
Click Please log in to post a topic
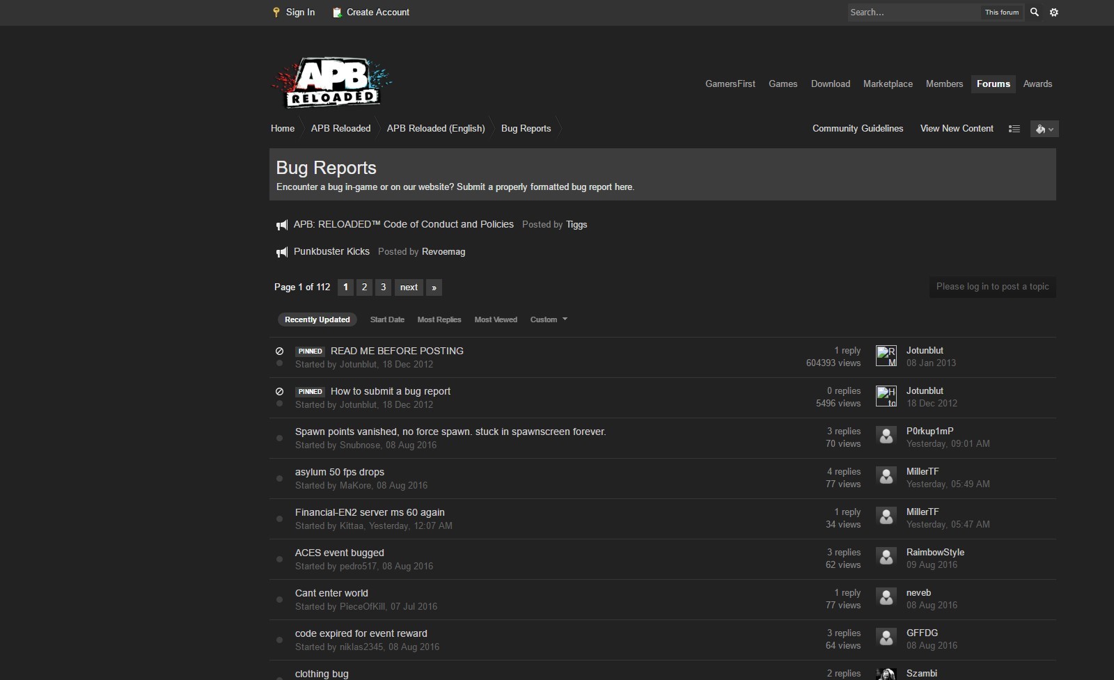tap(993, 287)
